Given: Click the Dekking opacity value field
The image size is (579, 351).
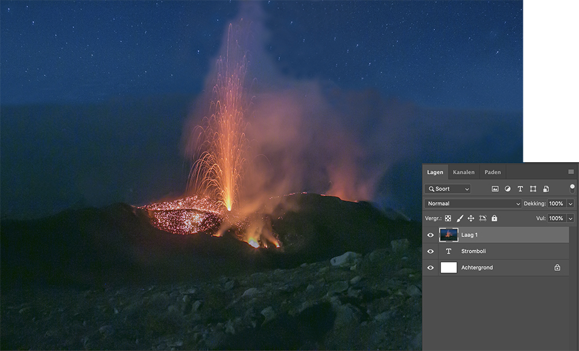Looking at the screenshot, I should point(557,203).
